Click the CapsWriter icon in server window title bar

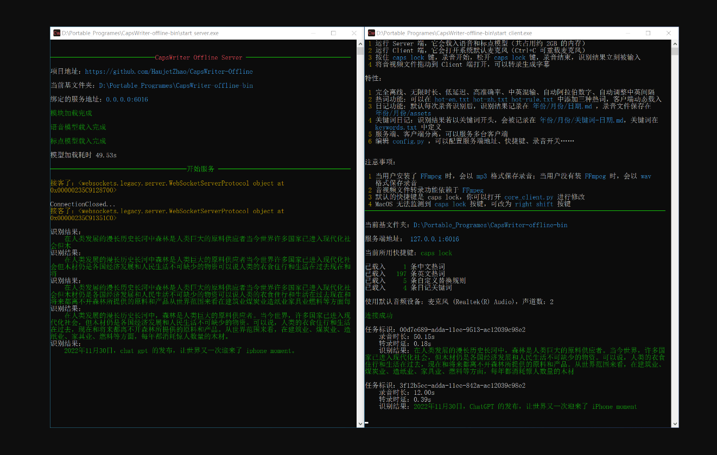pos(56,33)
